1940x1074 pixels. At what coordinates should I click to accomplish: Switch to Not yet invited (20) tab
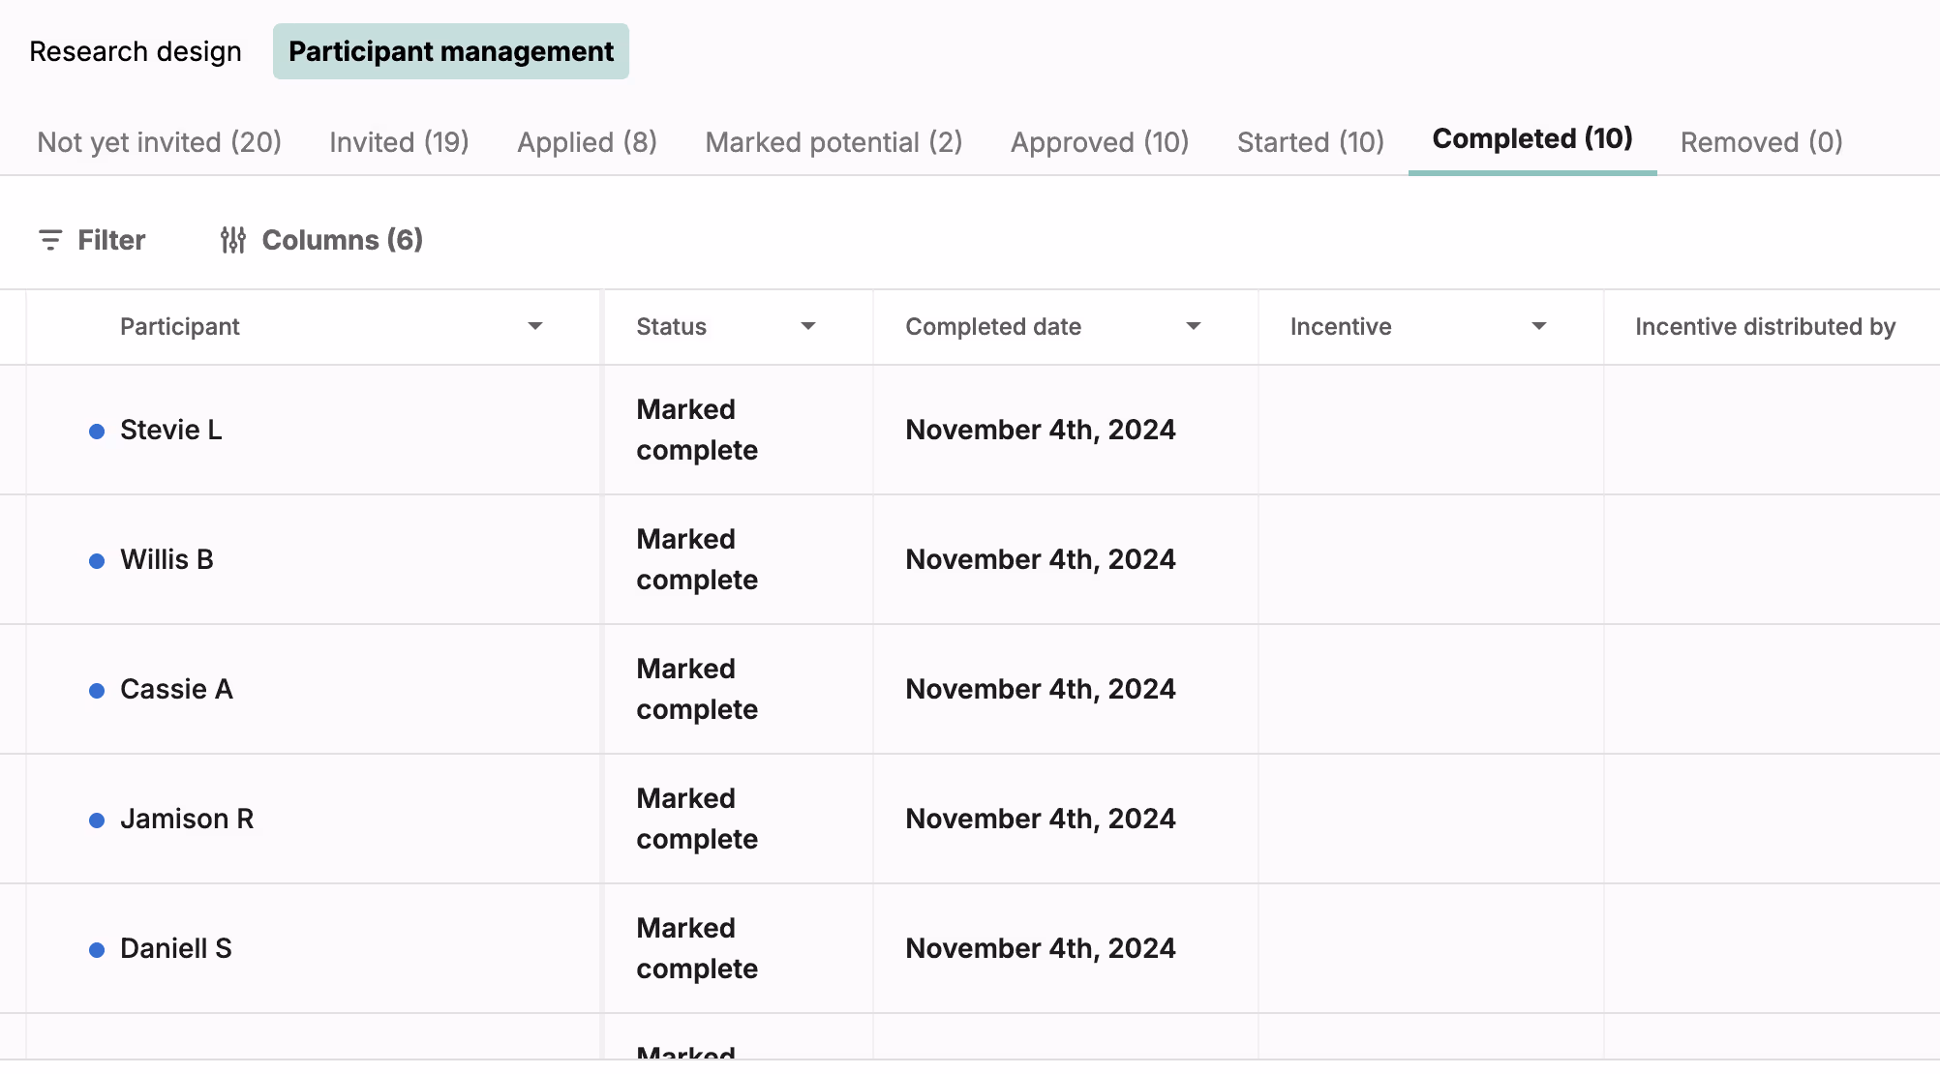[159, 142]
